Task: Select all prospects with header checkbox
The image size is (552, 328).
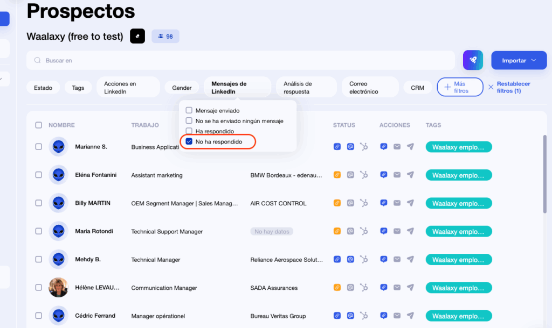Action: (x=39, y=125)
